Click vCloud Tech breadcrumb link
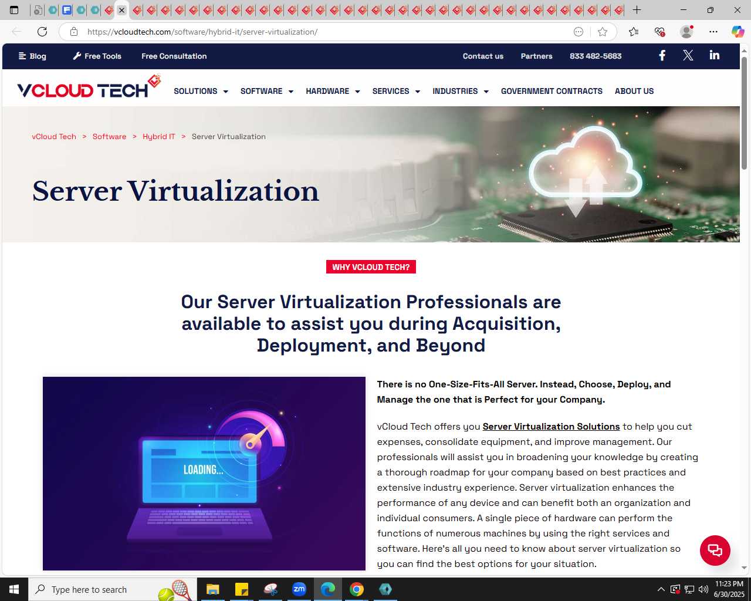Image resolution: width=751 pixels, height=601 pixels. coord(54,136)
